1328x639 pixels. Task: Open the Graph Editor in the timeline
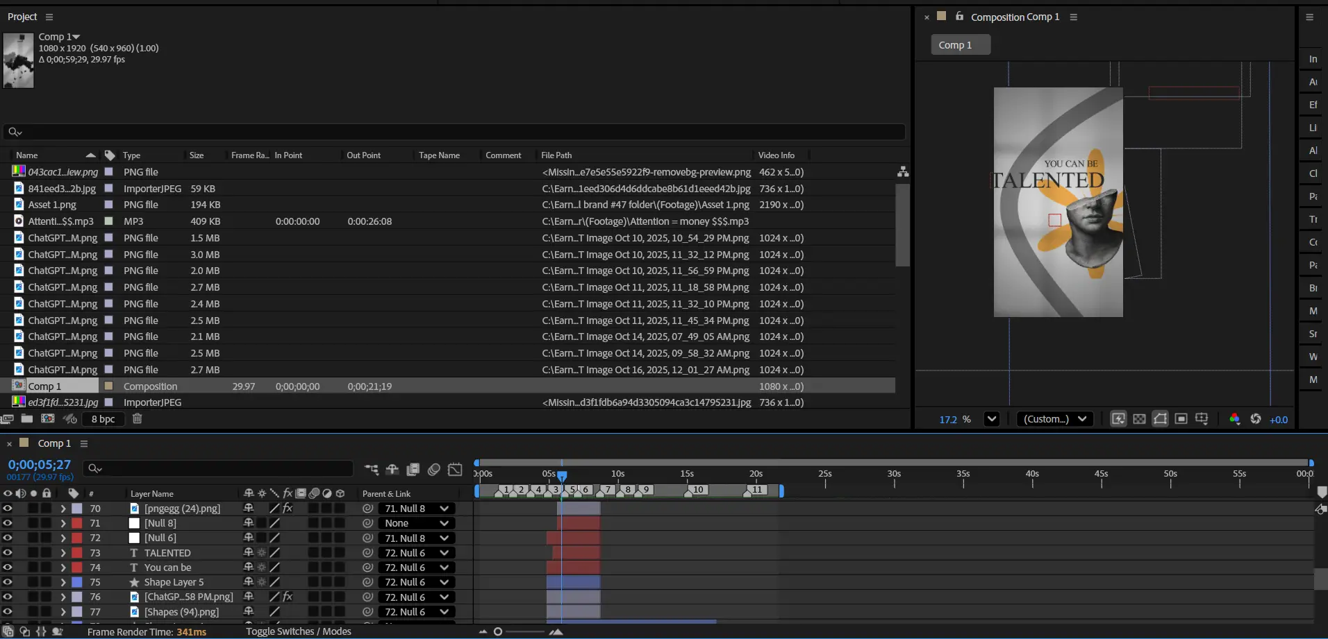click(x=455, y=470)
